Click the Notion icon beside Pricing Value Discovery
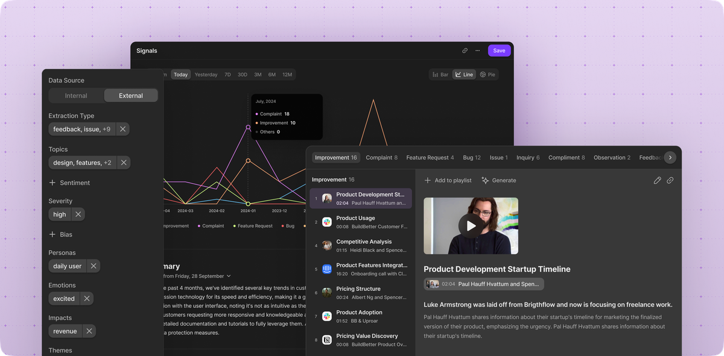Viewport: 724px width, 356px height. 327,340
